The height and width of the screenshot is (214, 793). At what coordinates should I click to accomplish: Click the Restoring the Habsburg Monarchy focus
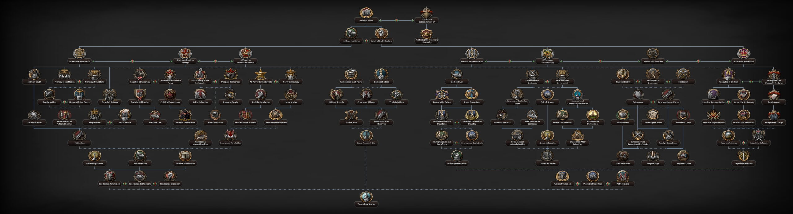[x=427, y=36]
